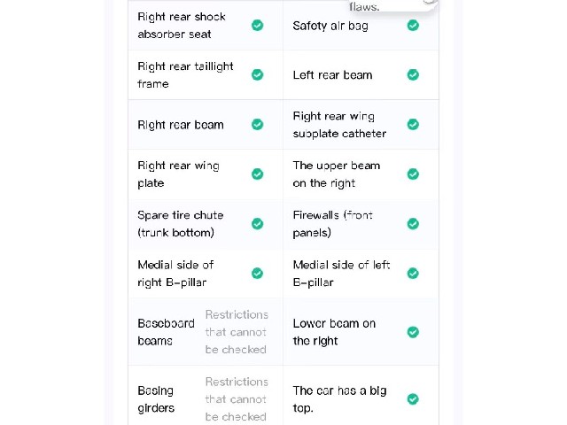Click restriction note beside Basing girders

tap(237, 399)
